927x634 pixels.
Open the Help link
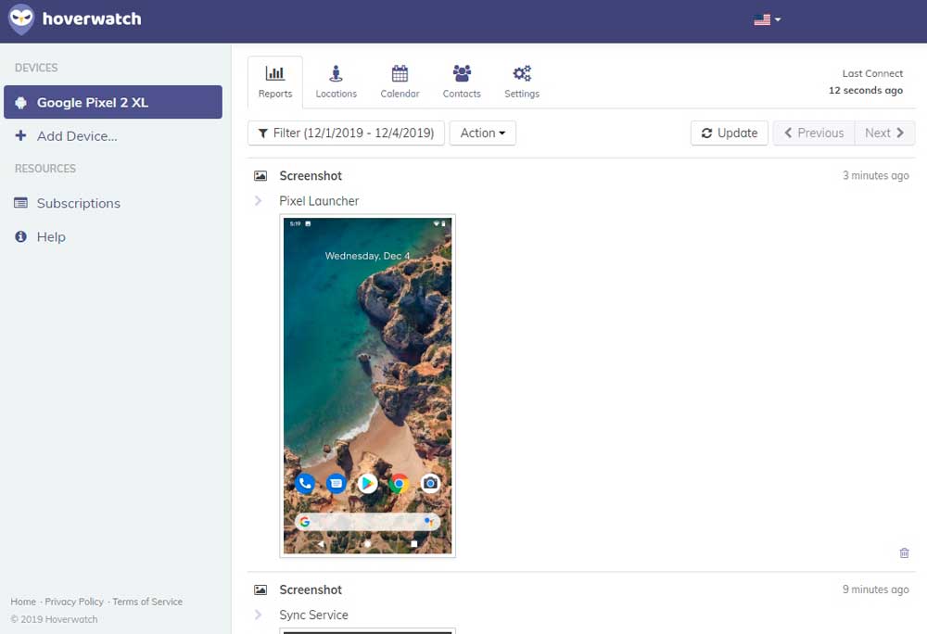click(51, 237)
